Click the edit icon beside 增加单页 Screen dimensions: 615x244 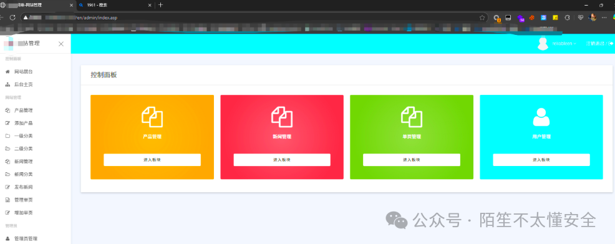tap(7, 213)
